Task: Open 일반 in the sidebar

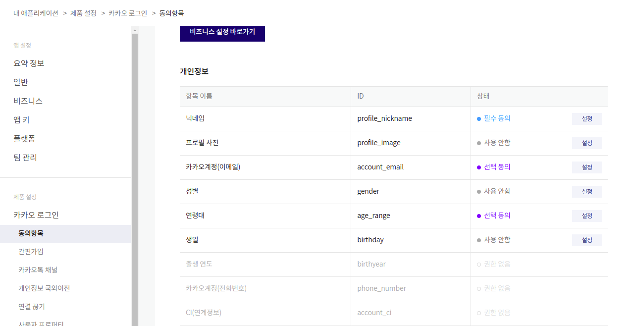Action: coord(21,82)
